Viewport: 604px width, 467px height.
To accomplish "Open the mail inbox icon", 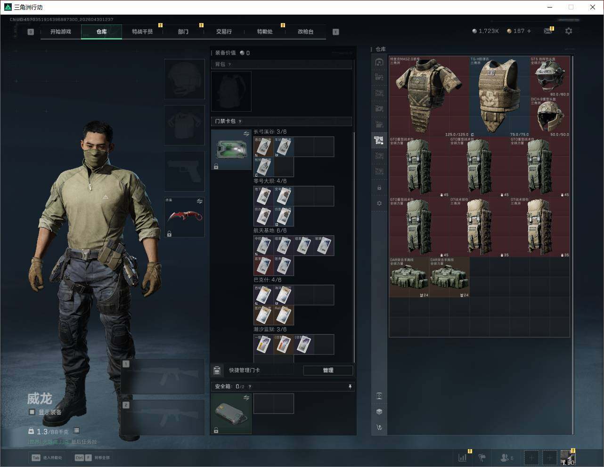I will click(548, 31).
